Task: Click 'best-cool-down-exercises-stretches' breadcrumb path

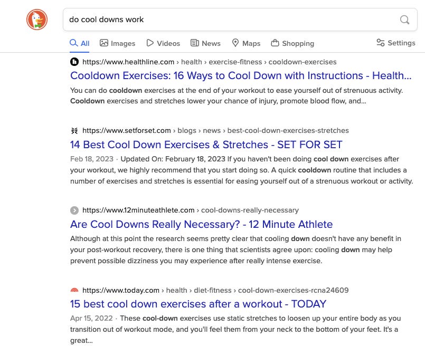Action: click(288, 130)
